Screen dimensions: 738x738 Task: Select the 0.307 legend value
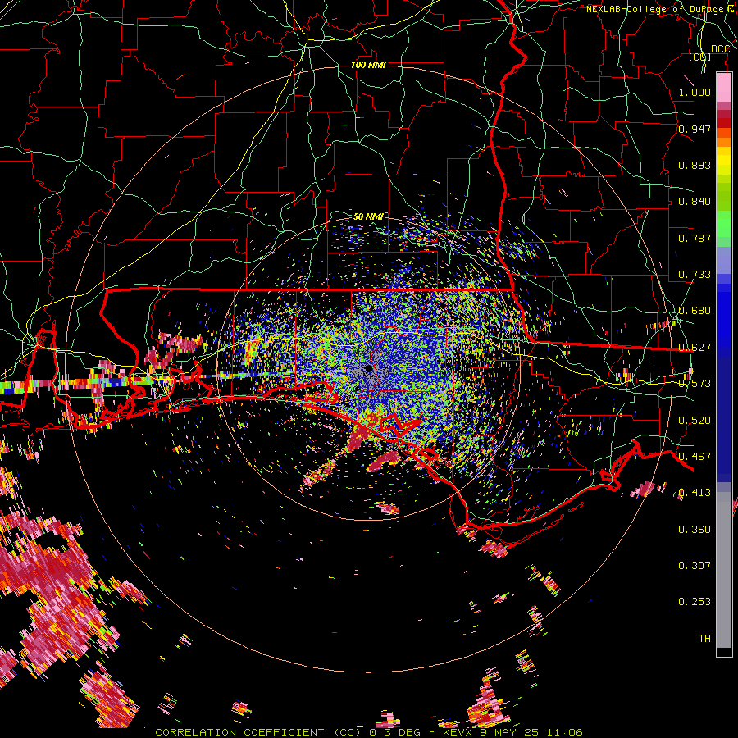(695, 566)
